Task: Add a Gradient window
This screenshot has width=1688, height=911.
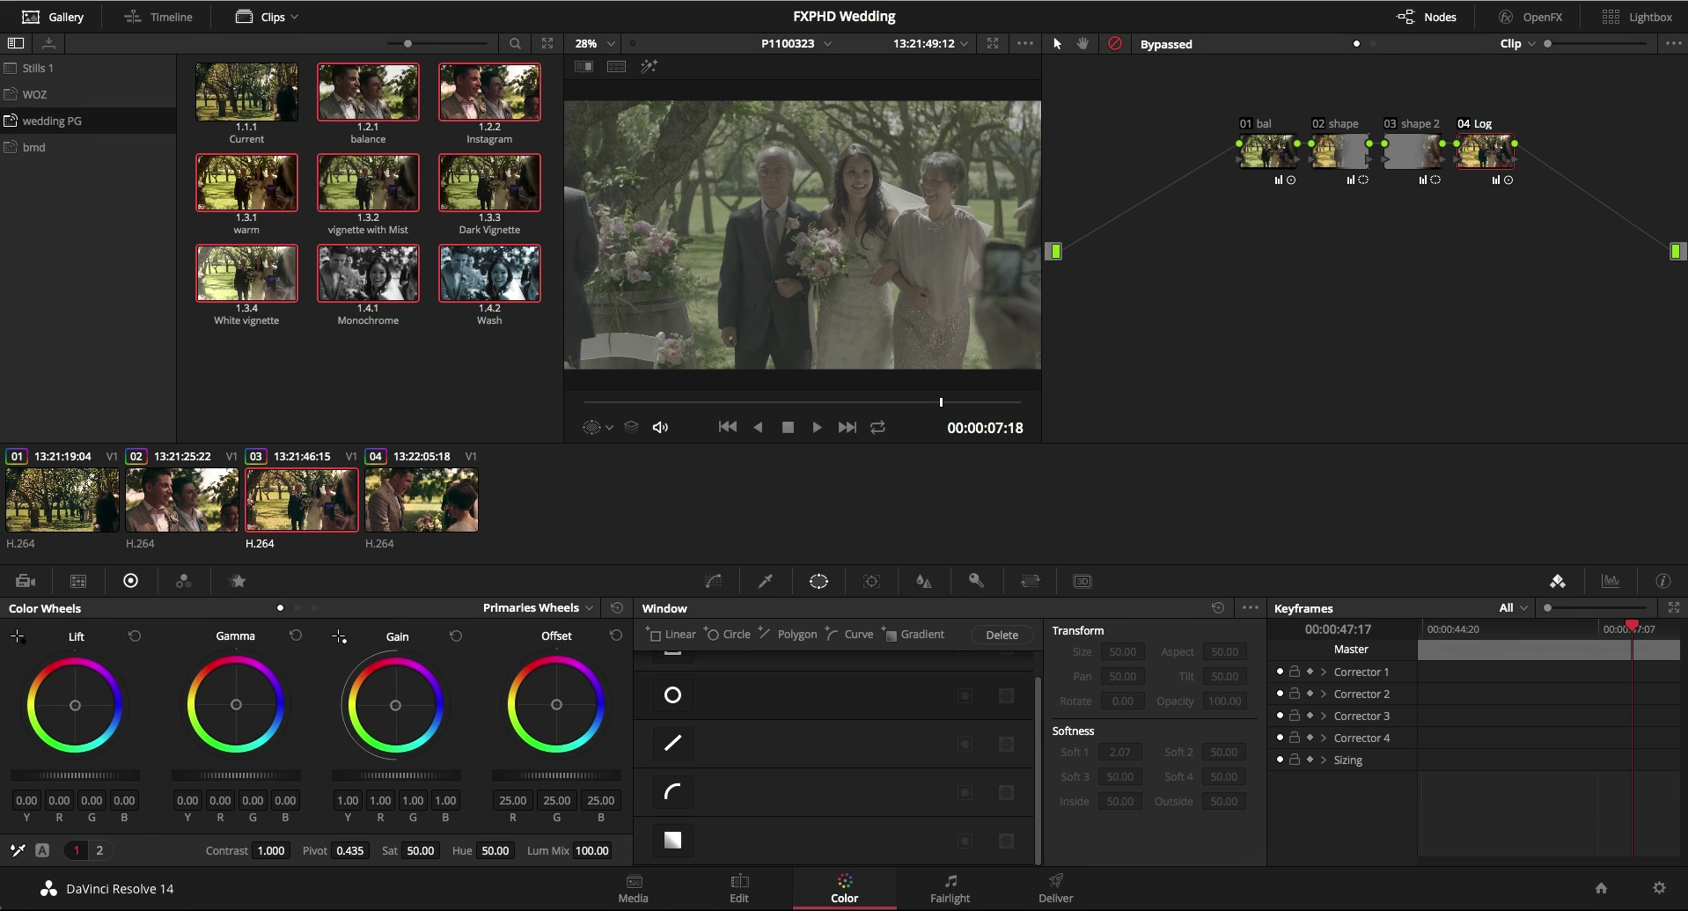Action: (913, 634)
